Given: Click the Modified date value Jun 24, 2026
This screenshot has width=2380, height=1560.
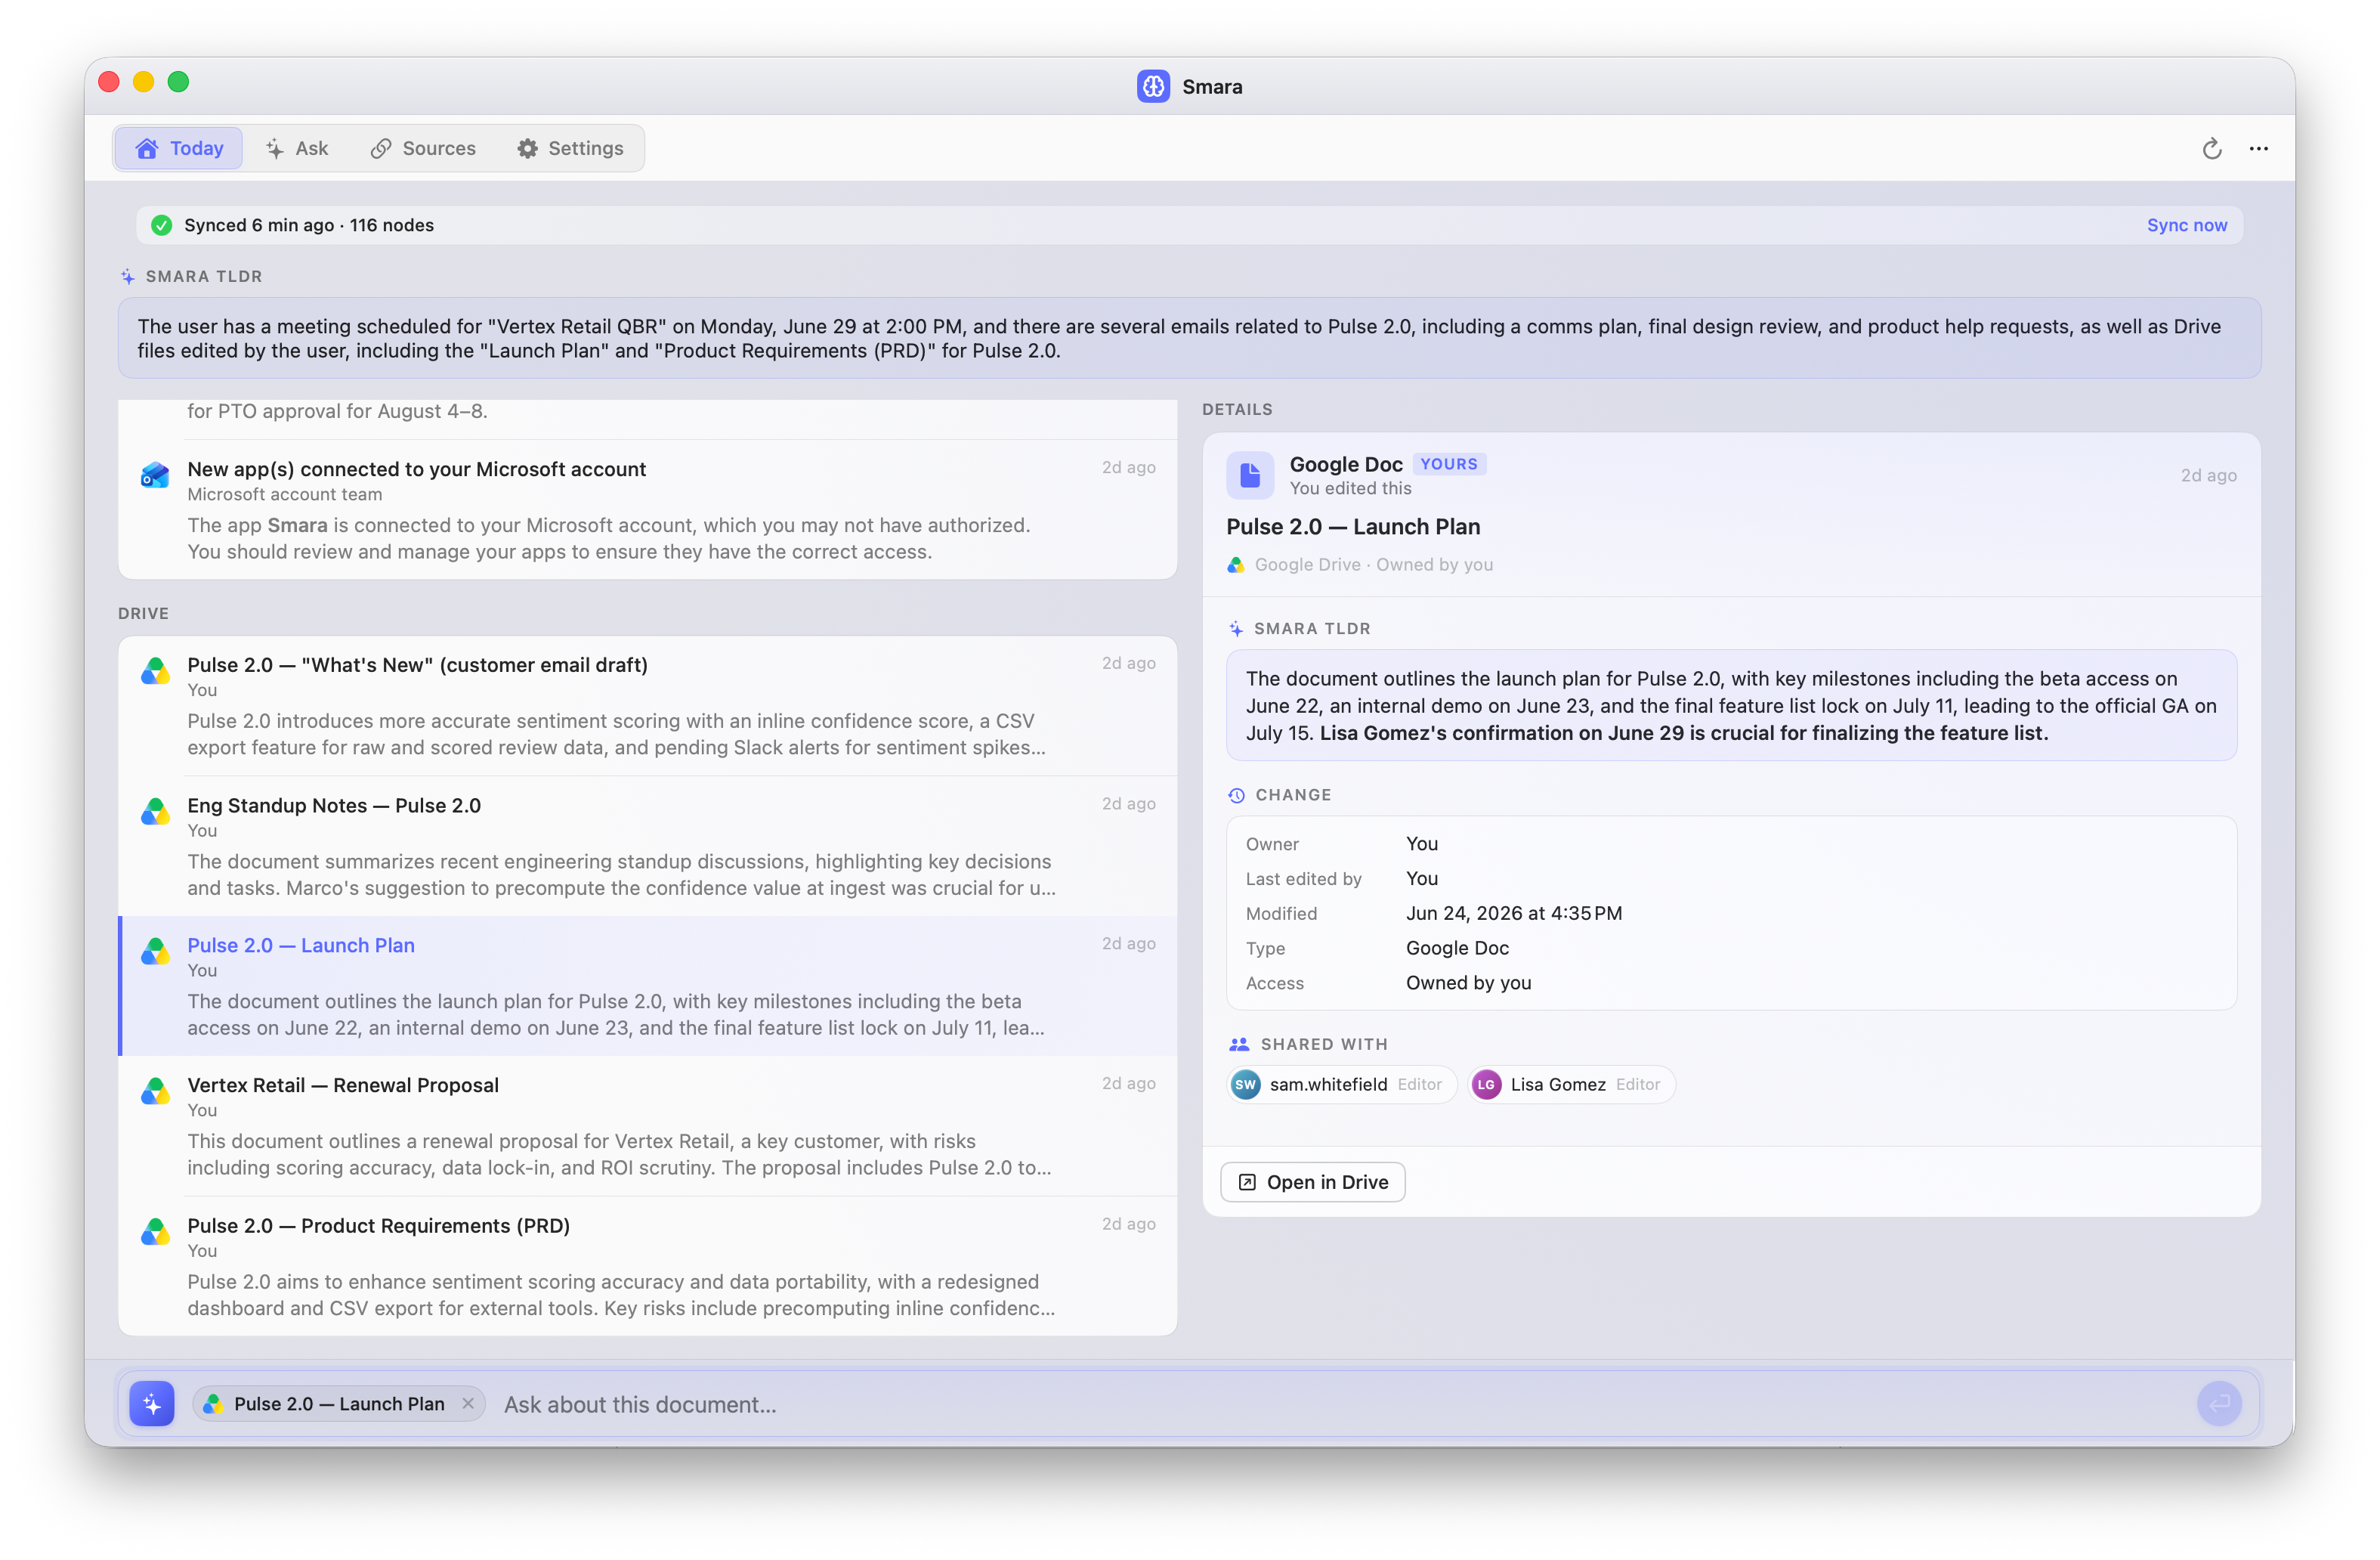Looking at the screenshot, I should pyautogui.click(x=1513, y=914).
